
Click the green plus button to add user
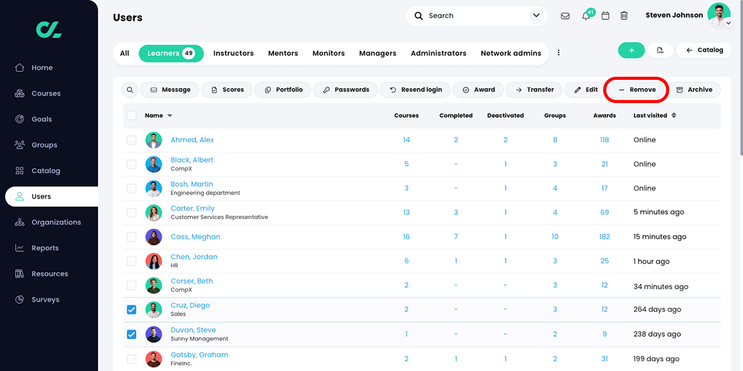(x=631, y=50)
